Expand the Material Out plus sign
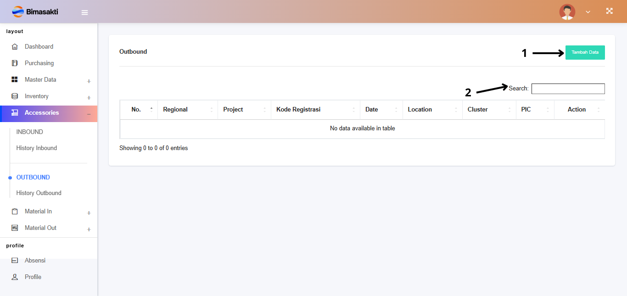 (89, 229)
